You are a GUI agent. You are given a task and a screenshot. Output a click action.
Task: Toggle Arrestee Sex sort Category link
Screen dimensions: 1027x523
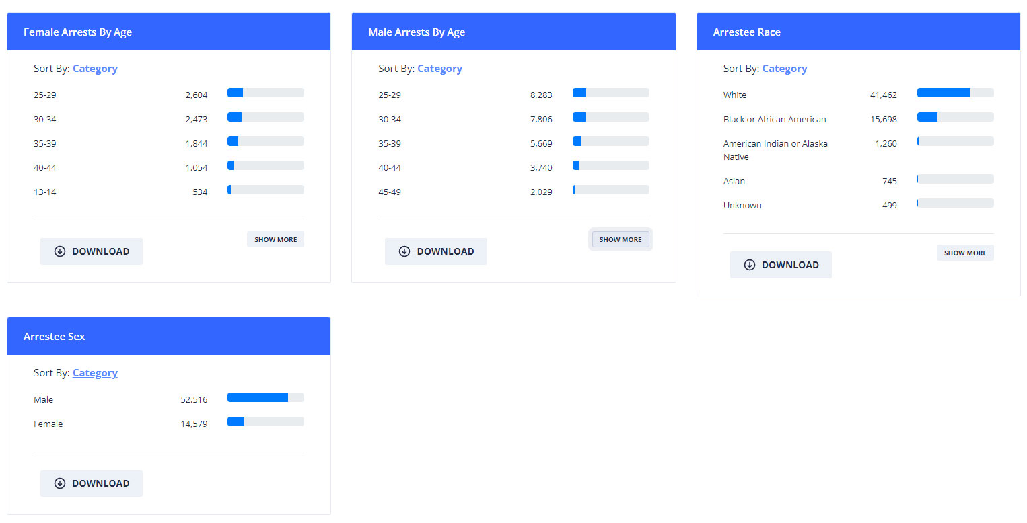[95, 373]
